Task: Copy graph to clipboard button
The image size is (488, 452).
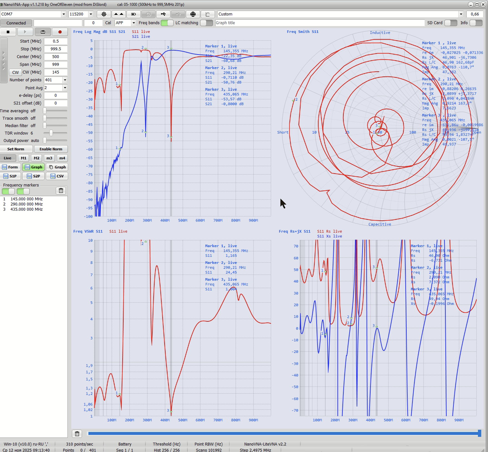Action: 57,167
